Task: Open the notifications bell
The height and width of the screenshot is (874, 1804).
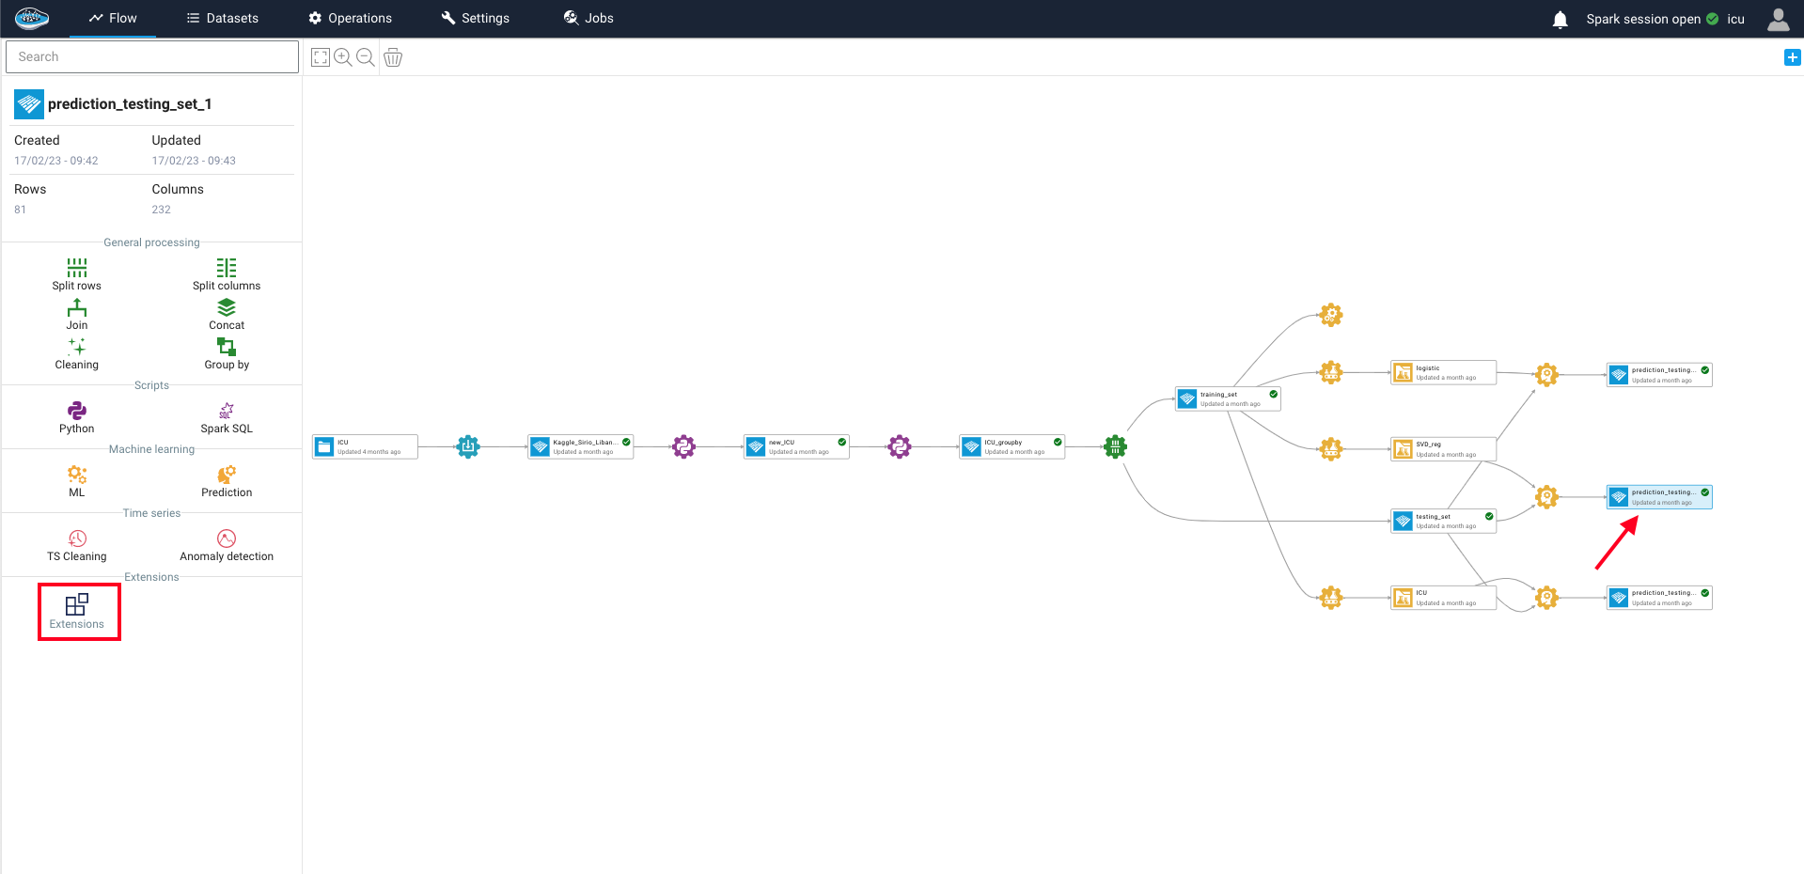Action: click(1560, 19)
